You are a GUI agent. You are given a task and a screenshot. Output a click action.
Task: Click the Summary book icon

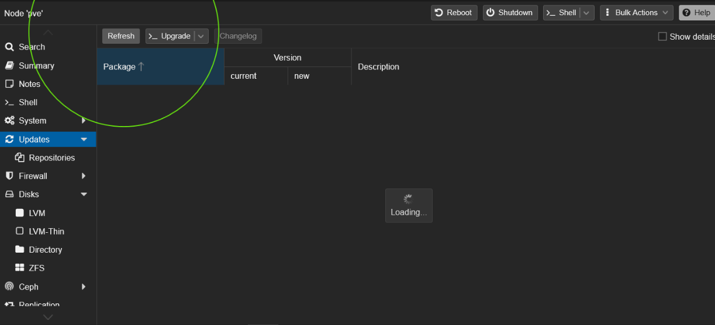click(9, 65)
